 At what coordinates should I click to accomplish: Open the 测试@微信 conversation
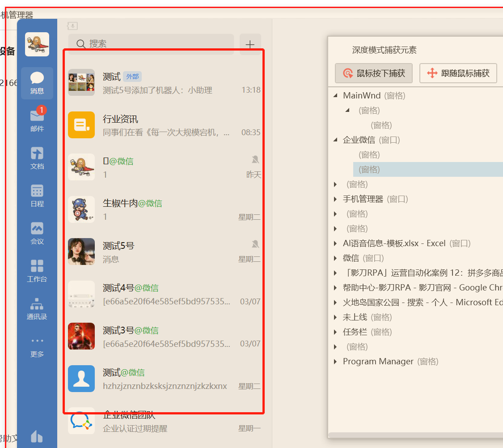164,379
